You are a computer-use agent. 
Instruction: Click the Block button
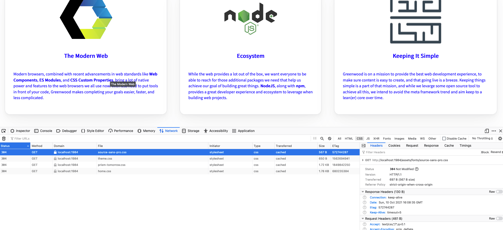tap(485, 152)
